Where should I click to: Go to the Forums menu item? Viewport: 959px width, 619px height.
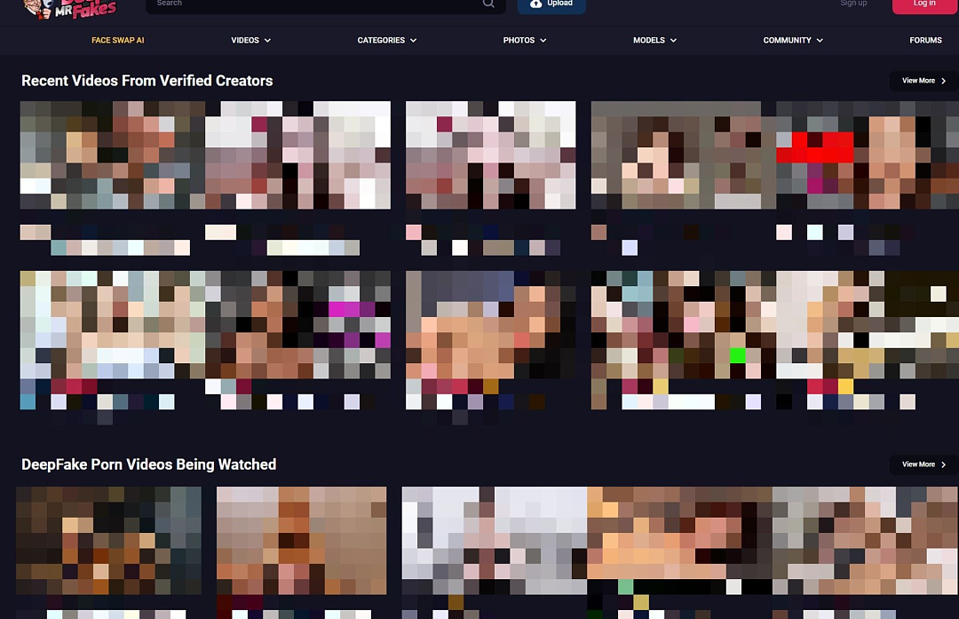pos(925,40)
